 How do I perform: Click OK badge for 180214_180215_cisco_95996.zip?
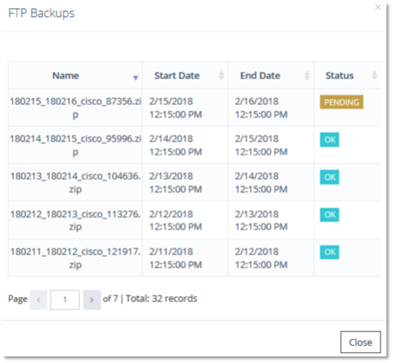pos(330,140)
